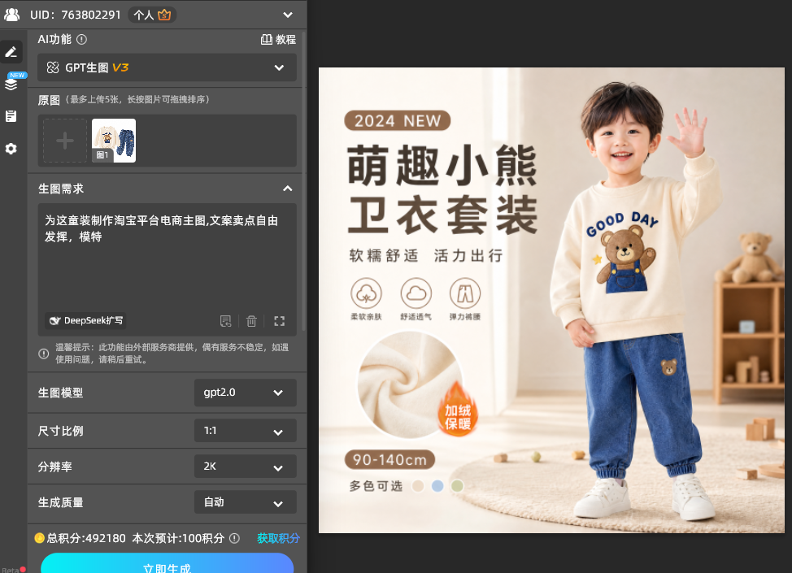Open the 教程 tutorial link
The width and height of the screenshot is (792, 573).
coord(278,39)
